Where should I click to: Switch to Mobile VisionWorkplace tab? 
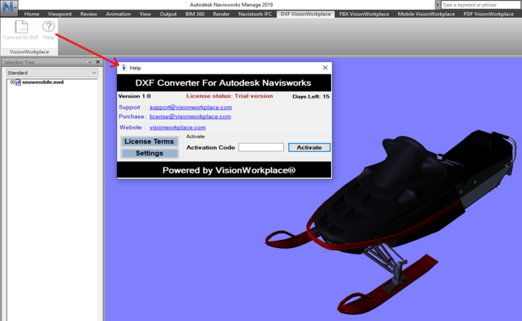(x=426, y=14)
